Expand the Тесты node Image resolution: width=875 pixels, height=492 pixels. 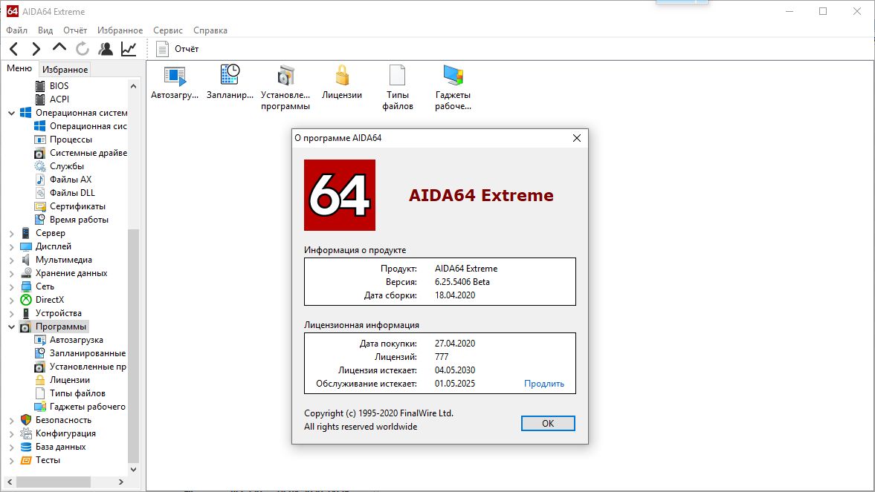pos(11,461)
